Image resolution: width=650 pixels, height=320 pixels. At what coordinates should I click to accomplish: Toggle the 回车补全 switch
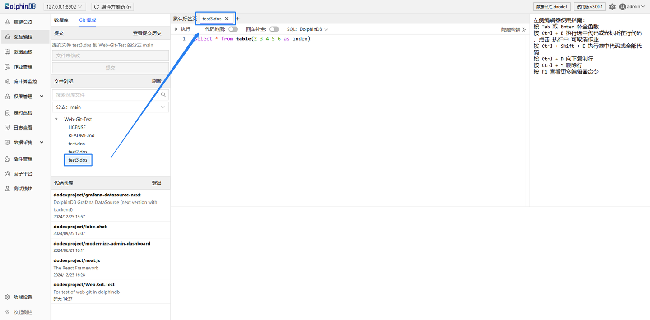coord(274,29)
